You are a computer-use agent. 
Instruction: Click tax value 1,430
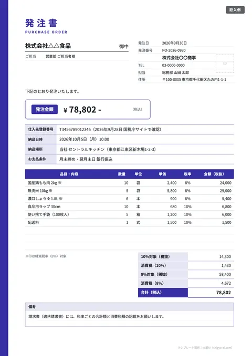pyautogui.click(x=226, y=265)
